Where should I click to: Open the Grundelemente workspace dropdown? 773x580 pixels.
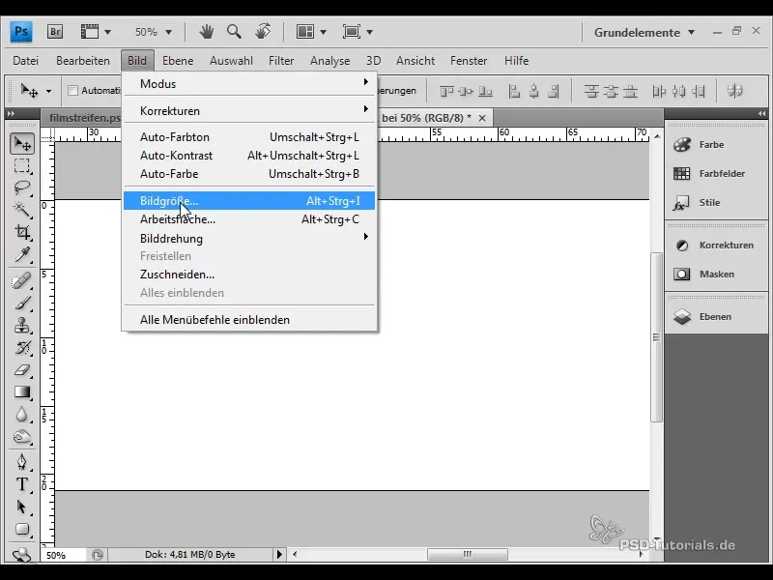tap(644, 33)
